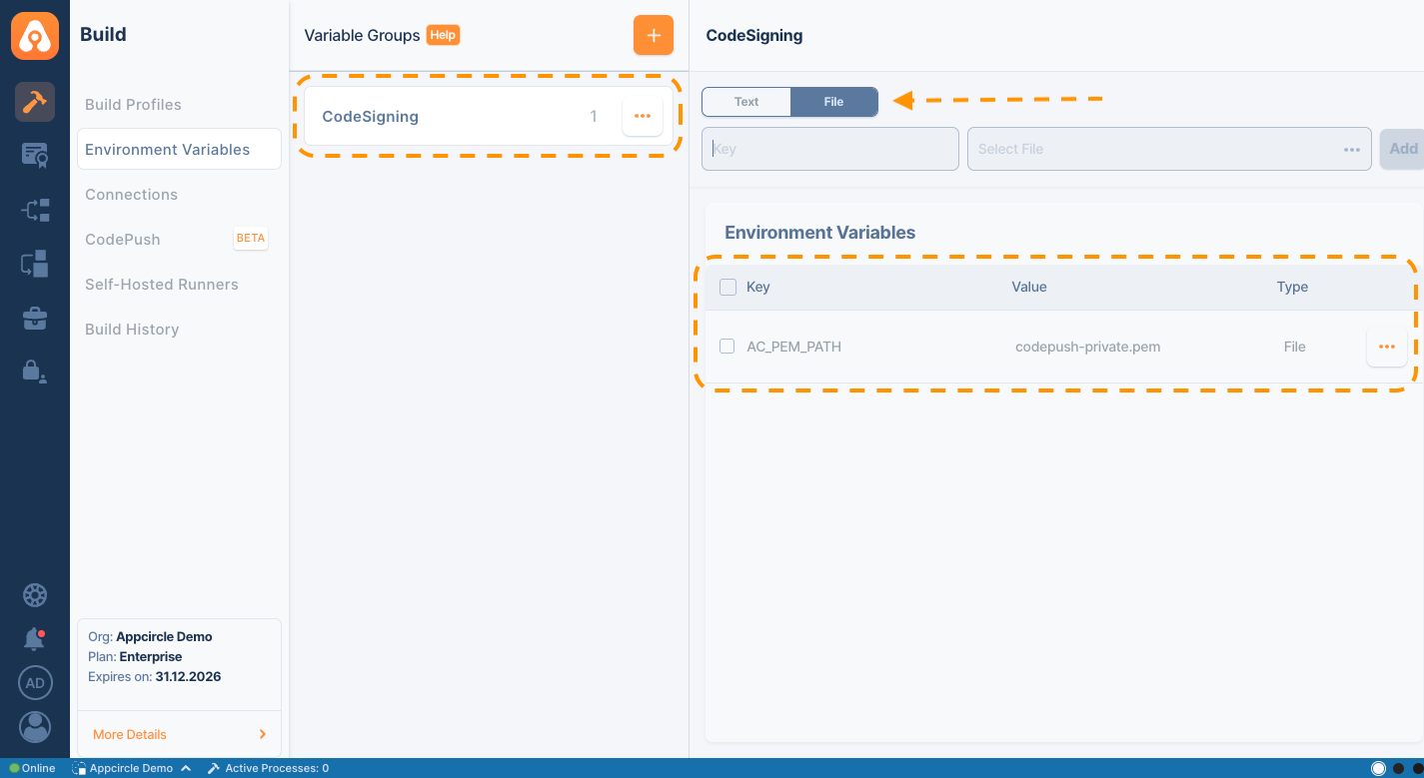Open the Enterprise briefcase icon in sidebar
Image resolution: width=1424 pixels, height=778 pixels.
[35, 319]
